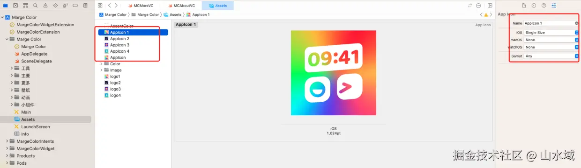Click the yellow warning issue icon
This screenshot has height=168, width=581.
pos(486,15)
